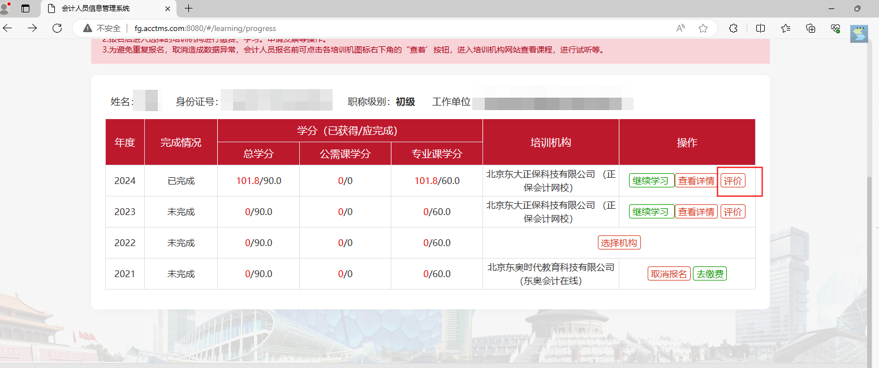Go back to the previous page

(8, 28)
